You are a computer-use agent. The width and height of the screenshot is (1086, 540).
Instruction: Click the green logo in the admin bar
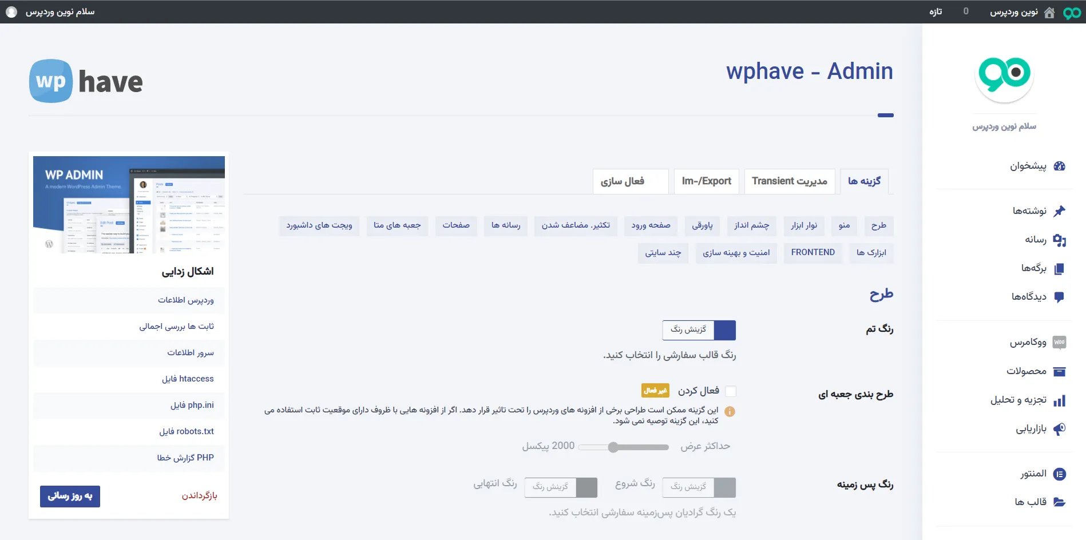click(1072, 12)
